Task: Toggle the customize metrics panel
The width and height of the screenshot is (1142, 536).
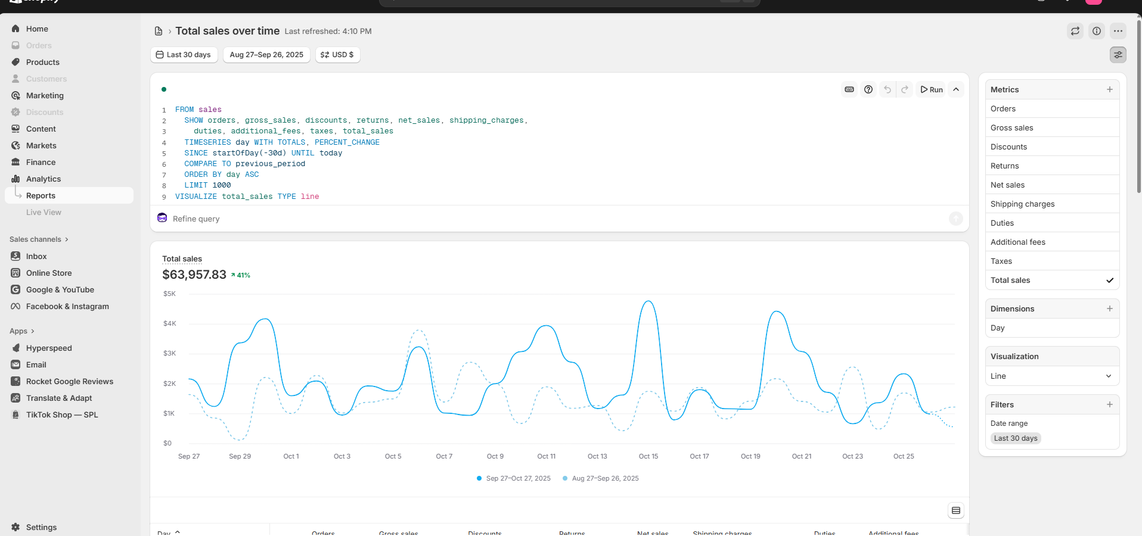Action: (x=1118, y=54)
